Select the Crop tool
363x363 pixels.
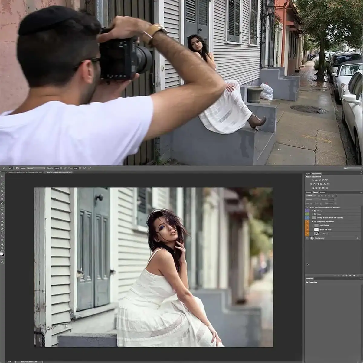pos(2,191)
